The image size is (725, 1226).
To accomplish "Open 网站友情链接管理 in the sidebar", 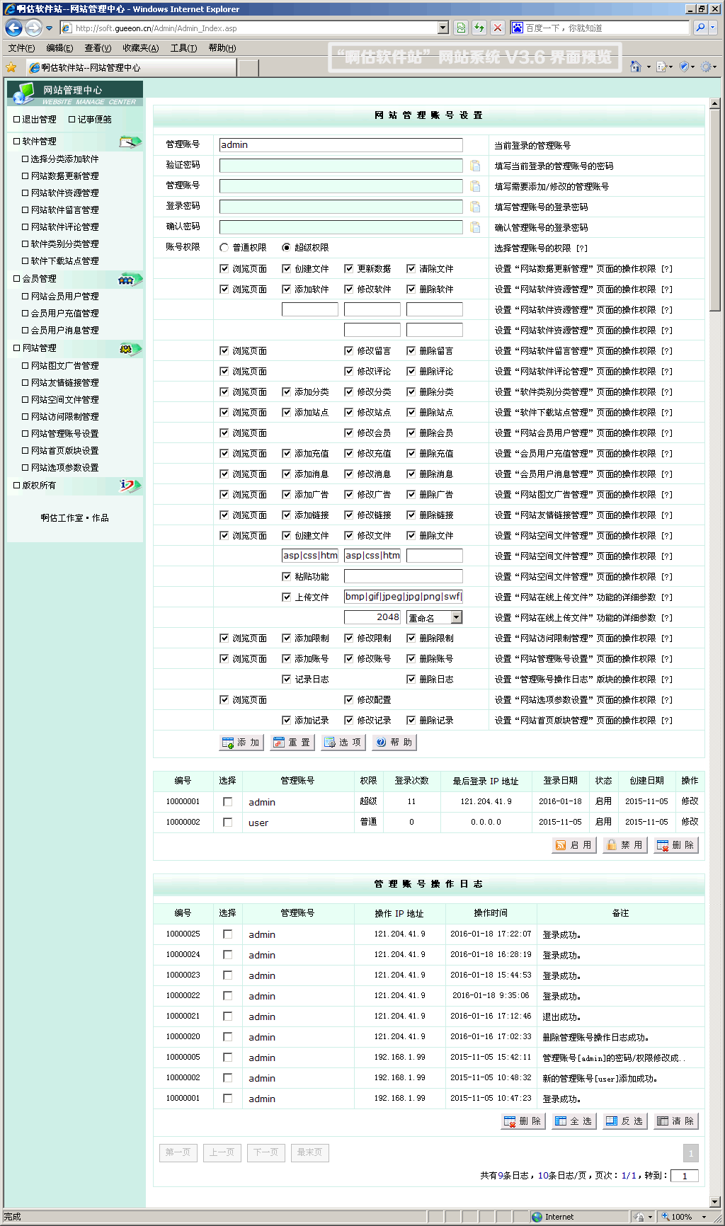I will 64,383.
